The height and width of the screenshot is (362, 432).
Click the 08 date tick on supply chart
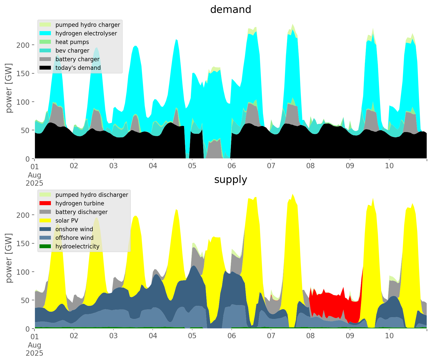tap(310, 336)
